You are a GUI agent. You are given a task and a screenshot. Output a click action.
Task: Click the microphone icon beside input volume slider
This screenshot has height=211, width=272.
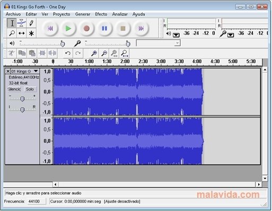tap(77, 43)
